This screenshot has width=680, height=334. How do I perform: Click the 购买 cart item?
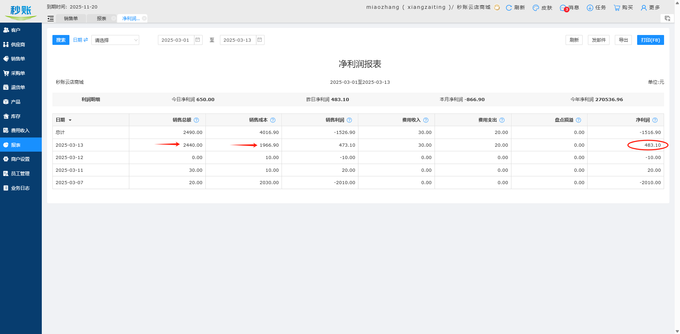pyautogui.click(x=623, y=7)
